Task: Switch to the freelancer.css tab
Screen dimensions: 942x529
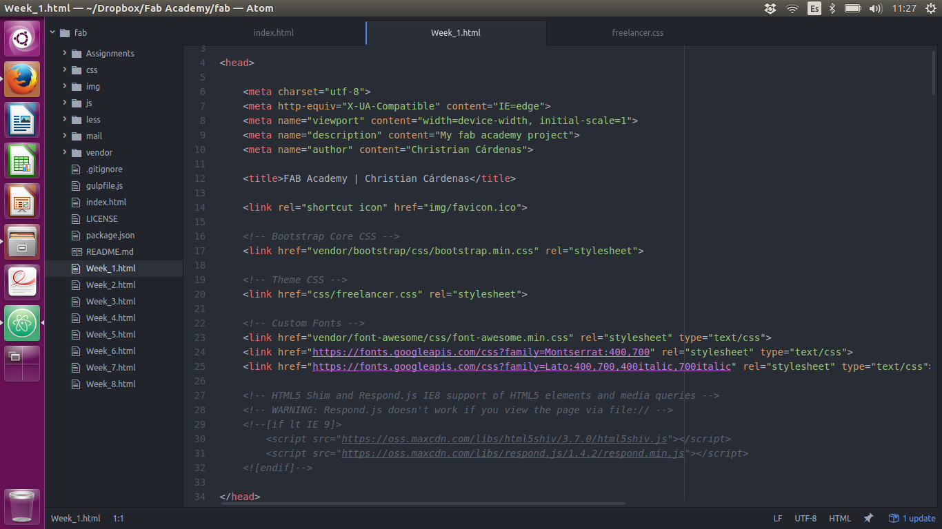Action: (638, 32)
